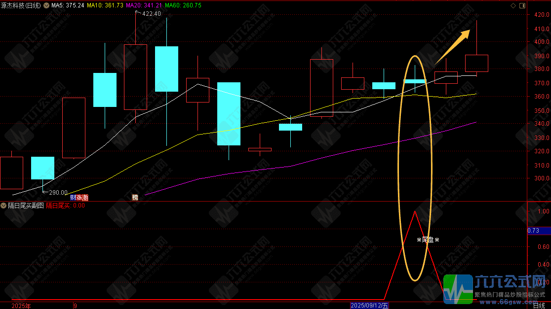The height and width of the screenshot is (309, 551).
Task: Click the 0.40 sub-chart axis label
Action: (544, 265)
